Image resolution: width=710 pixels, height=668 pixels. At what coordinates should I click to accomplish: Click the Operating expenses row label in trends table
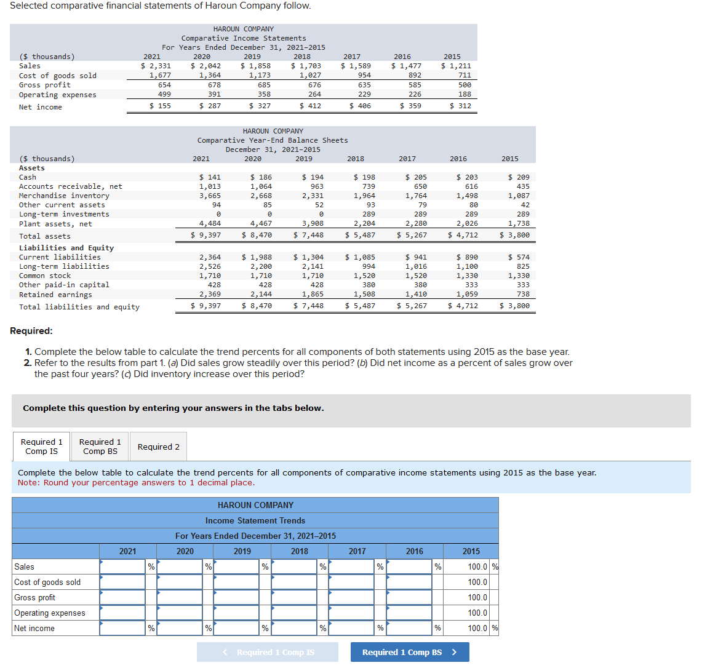50,613
